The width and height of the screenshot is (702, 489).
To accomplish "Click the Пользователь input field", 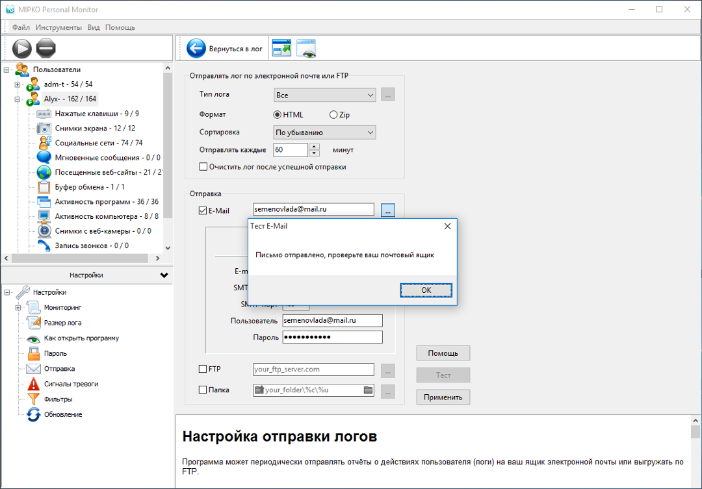I will click(332, 320).
